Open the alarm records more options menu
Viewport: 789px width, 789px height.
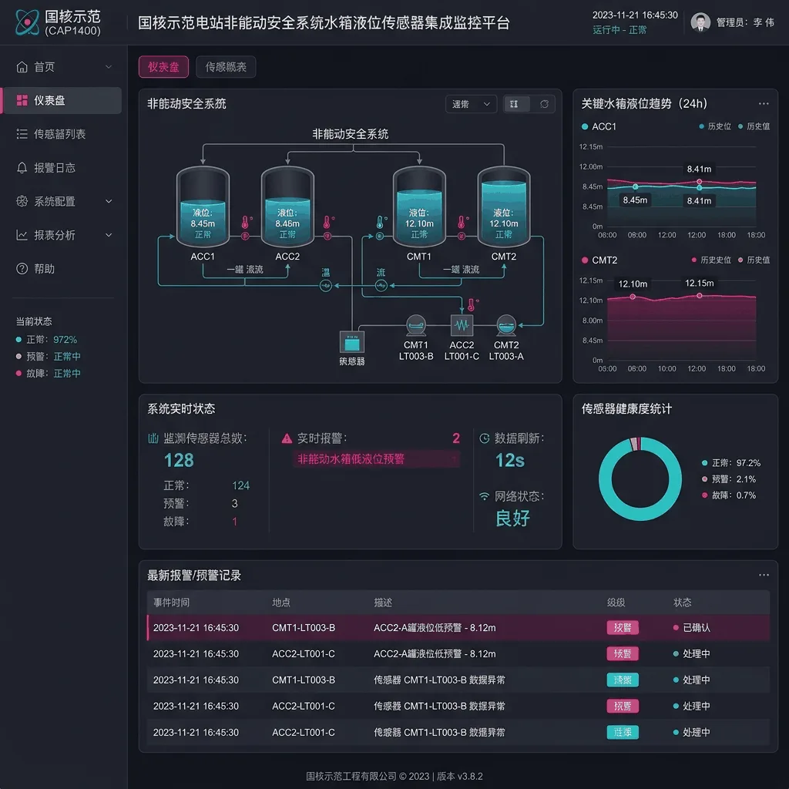click(x=764, y=575)
